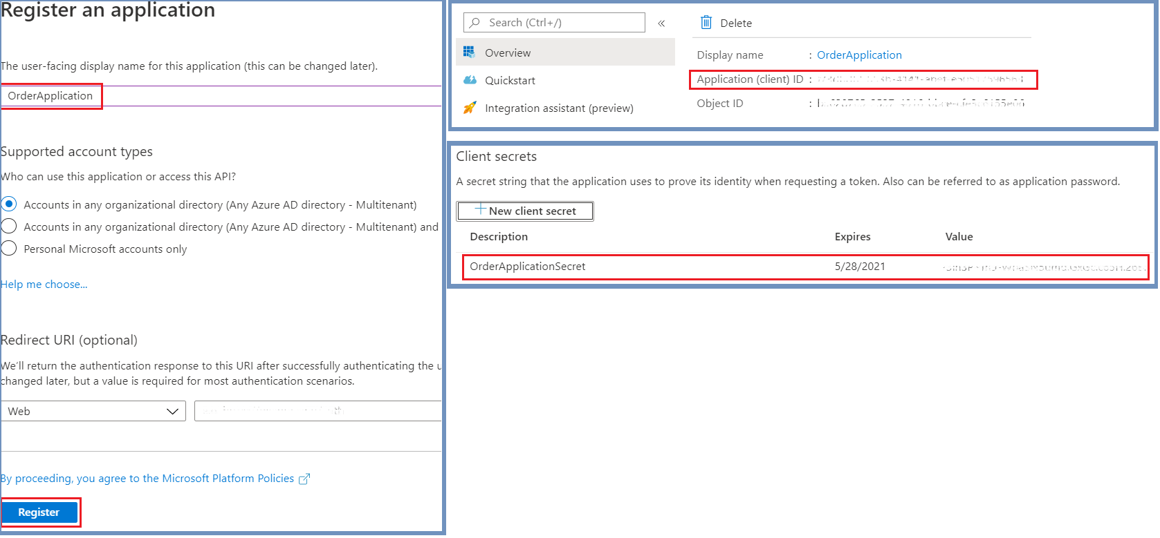The image size is (1160, 538).
Task: Click the Client secrets heading
Action: [x=497, y=157]
